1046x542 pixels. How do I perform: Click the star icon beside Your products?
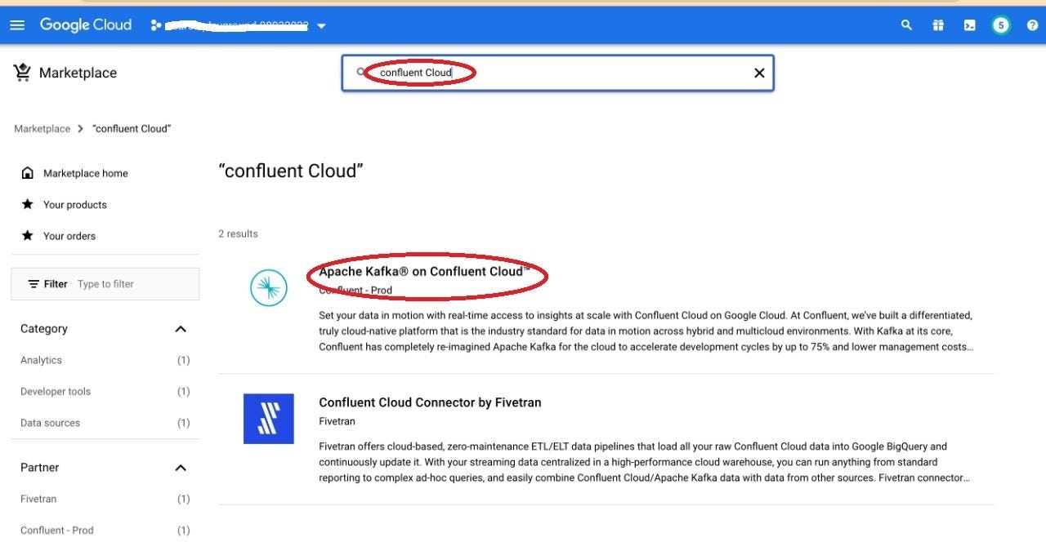click(27, 204)
